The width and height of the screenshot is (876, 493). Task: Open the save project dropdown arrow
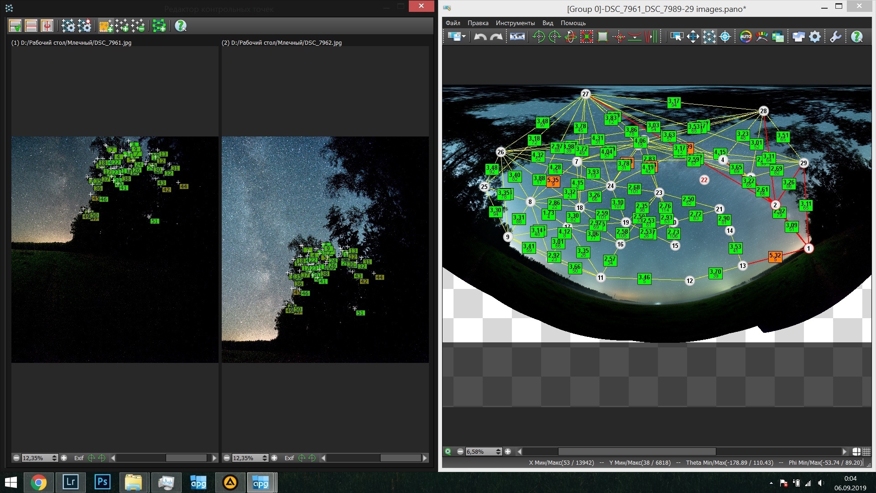tap(464, 37)
